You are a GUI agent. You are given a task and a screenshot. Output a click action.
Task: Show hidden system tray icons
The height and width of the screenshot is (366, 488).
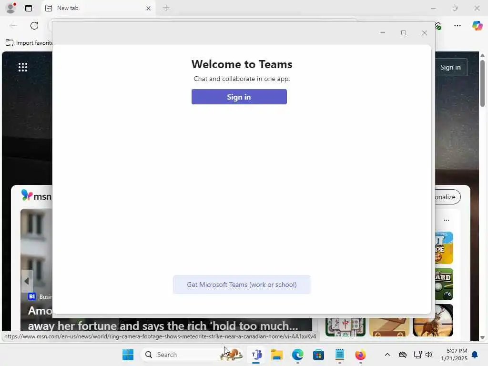pos(387,355)
